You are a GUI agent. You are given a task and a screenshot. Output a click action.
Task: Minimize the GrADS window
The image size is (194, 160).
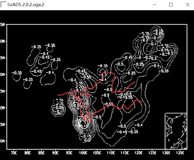click(156, 5)
